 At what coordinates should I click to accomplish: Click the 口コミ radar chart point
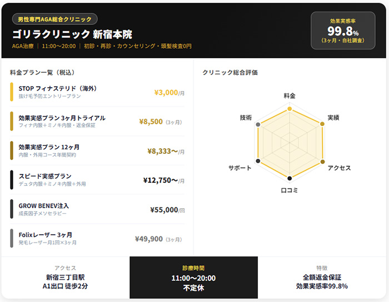pos(290,178)
